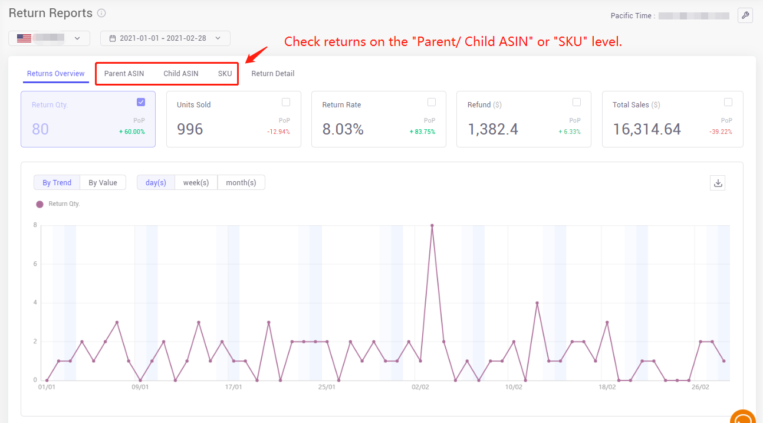Open the SKU tab
This screenshot has height=423, width=763.
[x=225, y=73]
